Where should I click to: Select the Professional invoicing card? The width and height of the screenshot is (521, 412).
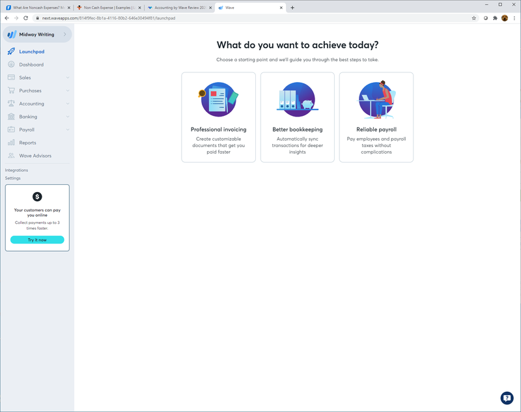[x=219, y=117]
